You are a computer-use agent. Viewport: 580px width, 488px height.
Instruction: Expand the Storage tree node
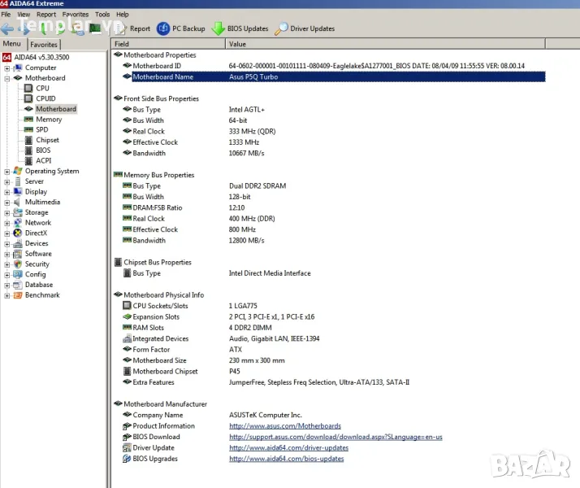point(7,212)
